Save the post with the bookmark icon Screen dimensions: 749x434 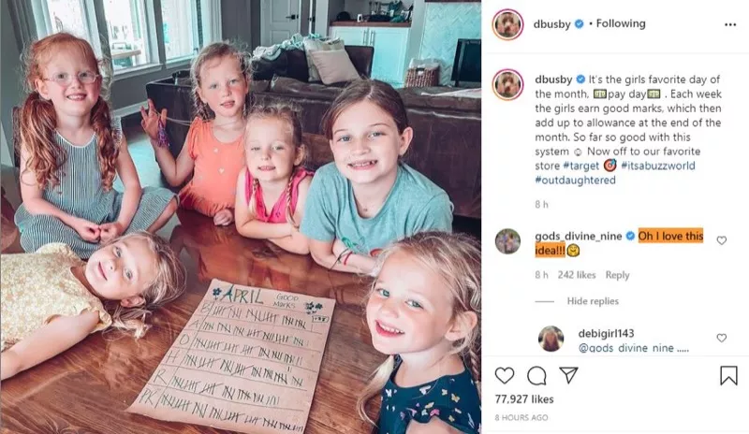tap(728, 375)
